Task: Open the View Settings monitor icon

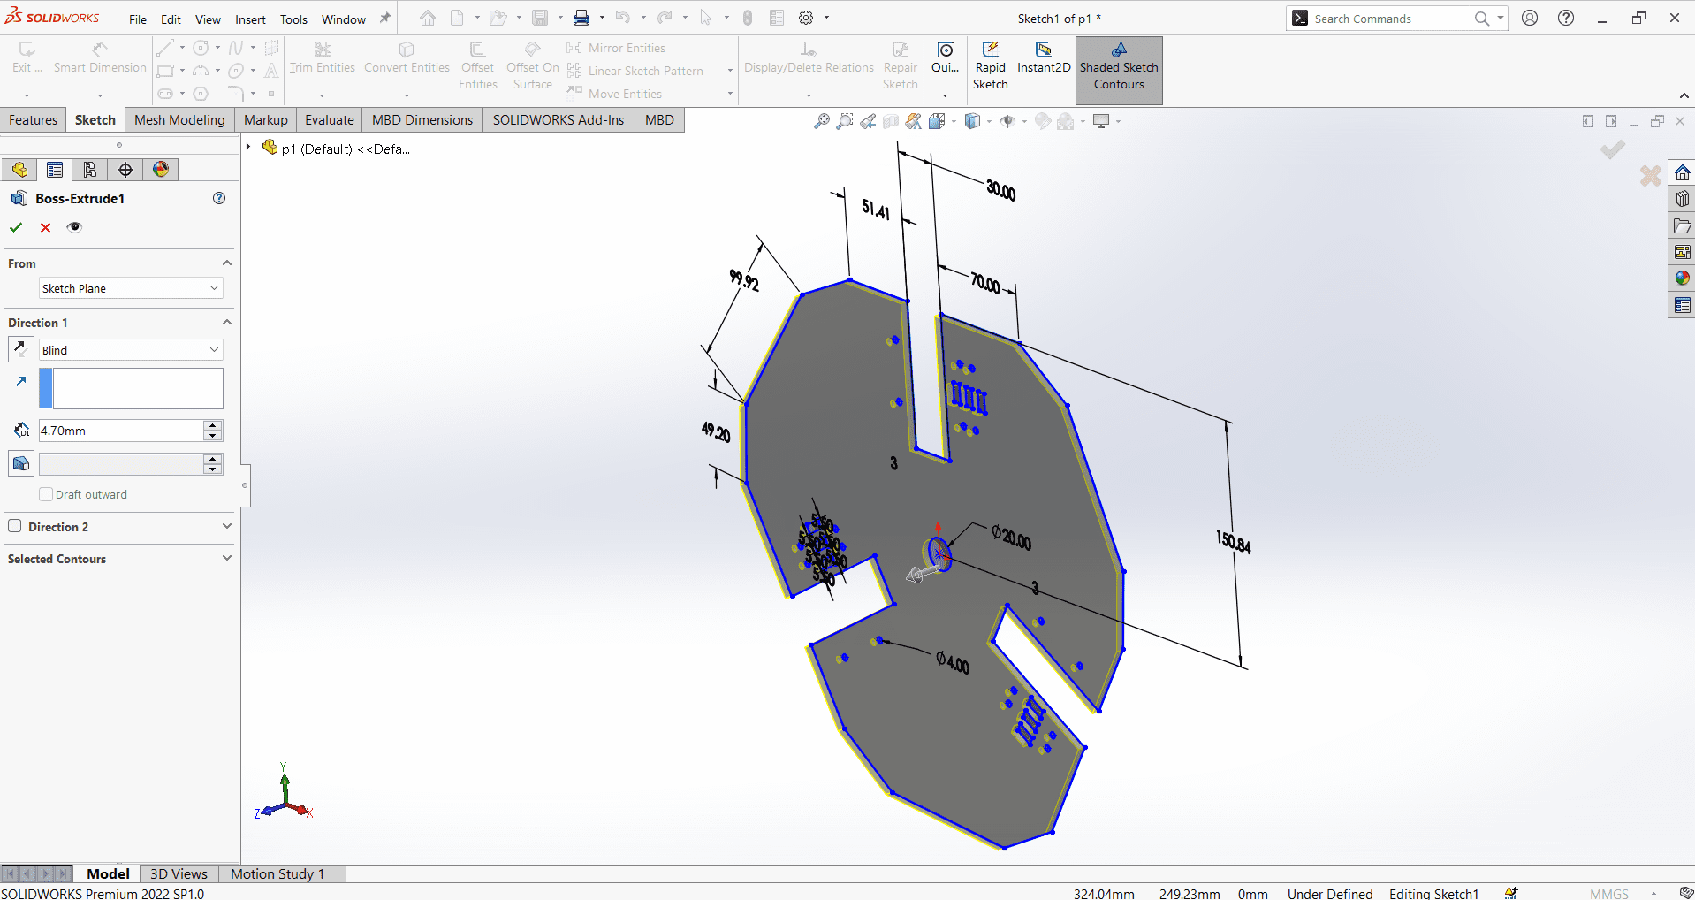Action: (1101, 121)
